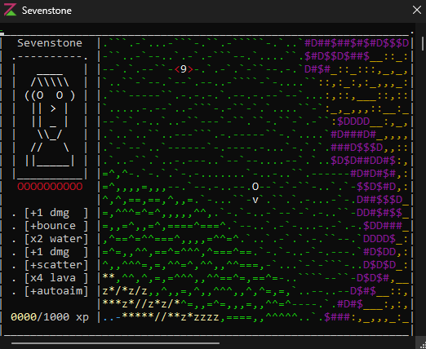Click the red <9> enemy marker
This screenshot has width=426, height=349.
[x=184, y=69]
